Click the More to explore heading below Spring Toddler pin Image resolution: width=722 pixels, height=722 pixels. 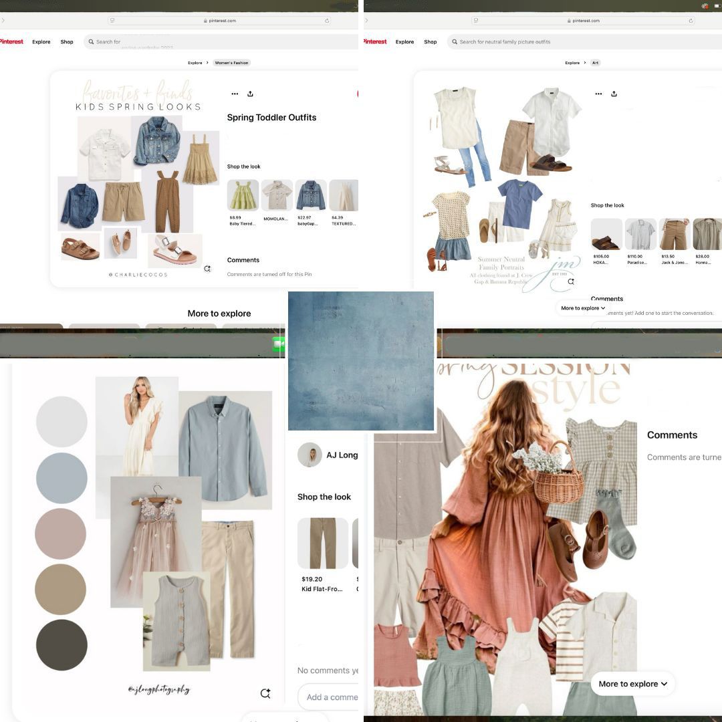tap(219, 314)
